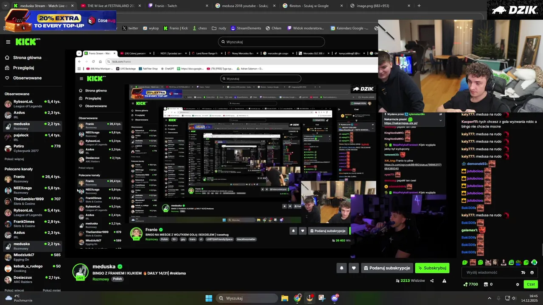543x305 pixels.
Task: Open a new browser tab
Action: pyautogui.click(x=419, y=6)
